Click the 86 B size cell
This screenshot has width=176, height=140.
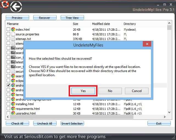pyautogui.click(x=76, y=34)
